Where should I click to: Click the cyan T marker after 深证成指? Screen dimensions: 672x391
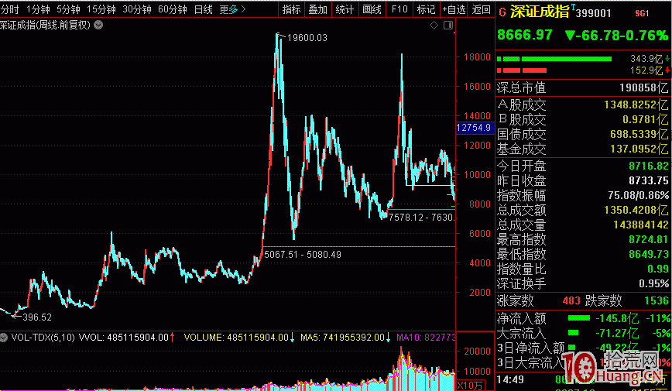click(x=573, y=7)
